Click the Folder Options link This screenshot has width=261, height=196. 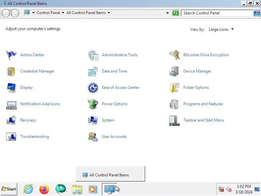(x=196, y=88)
